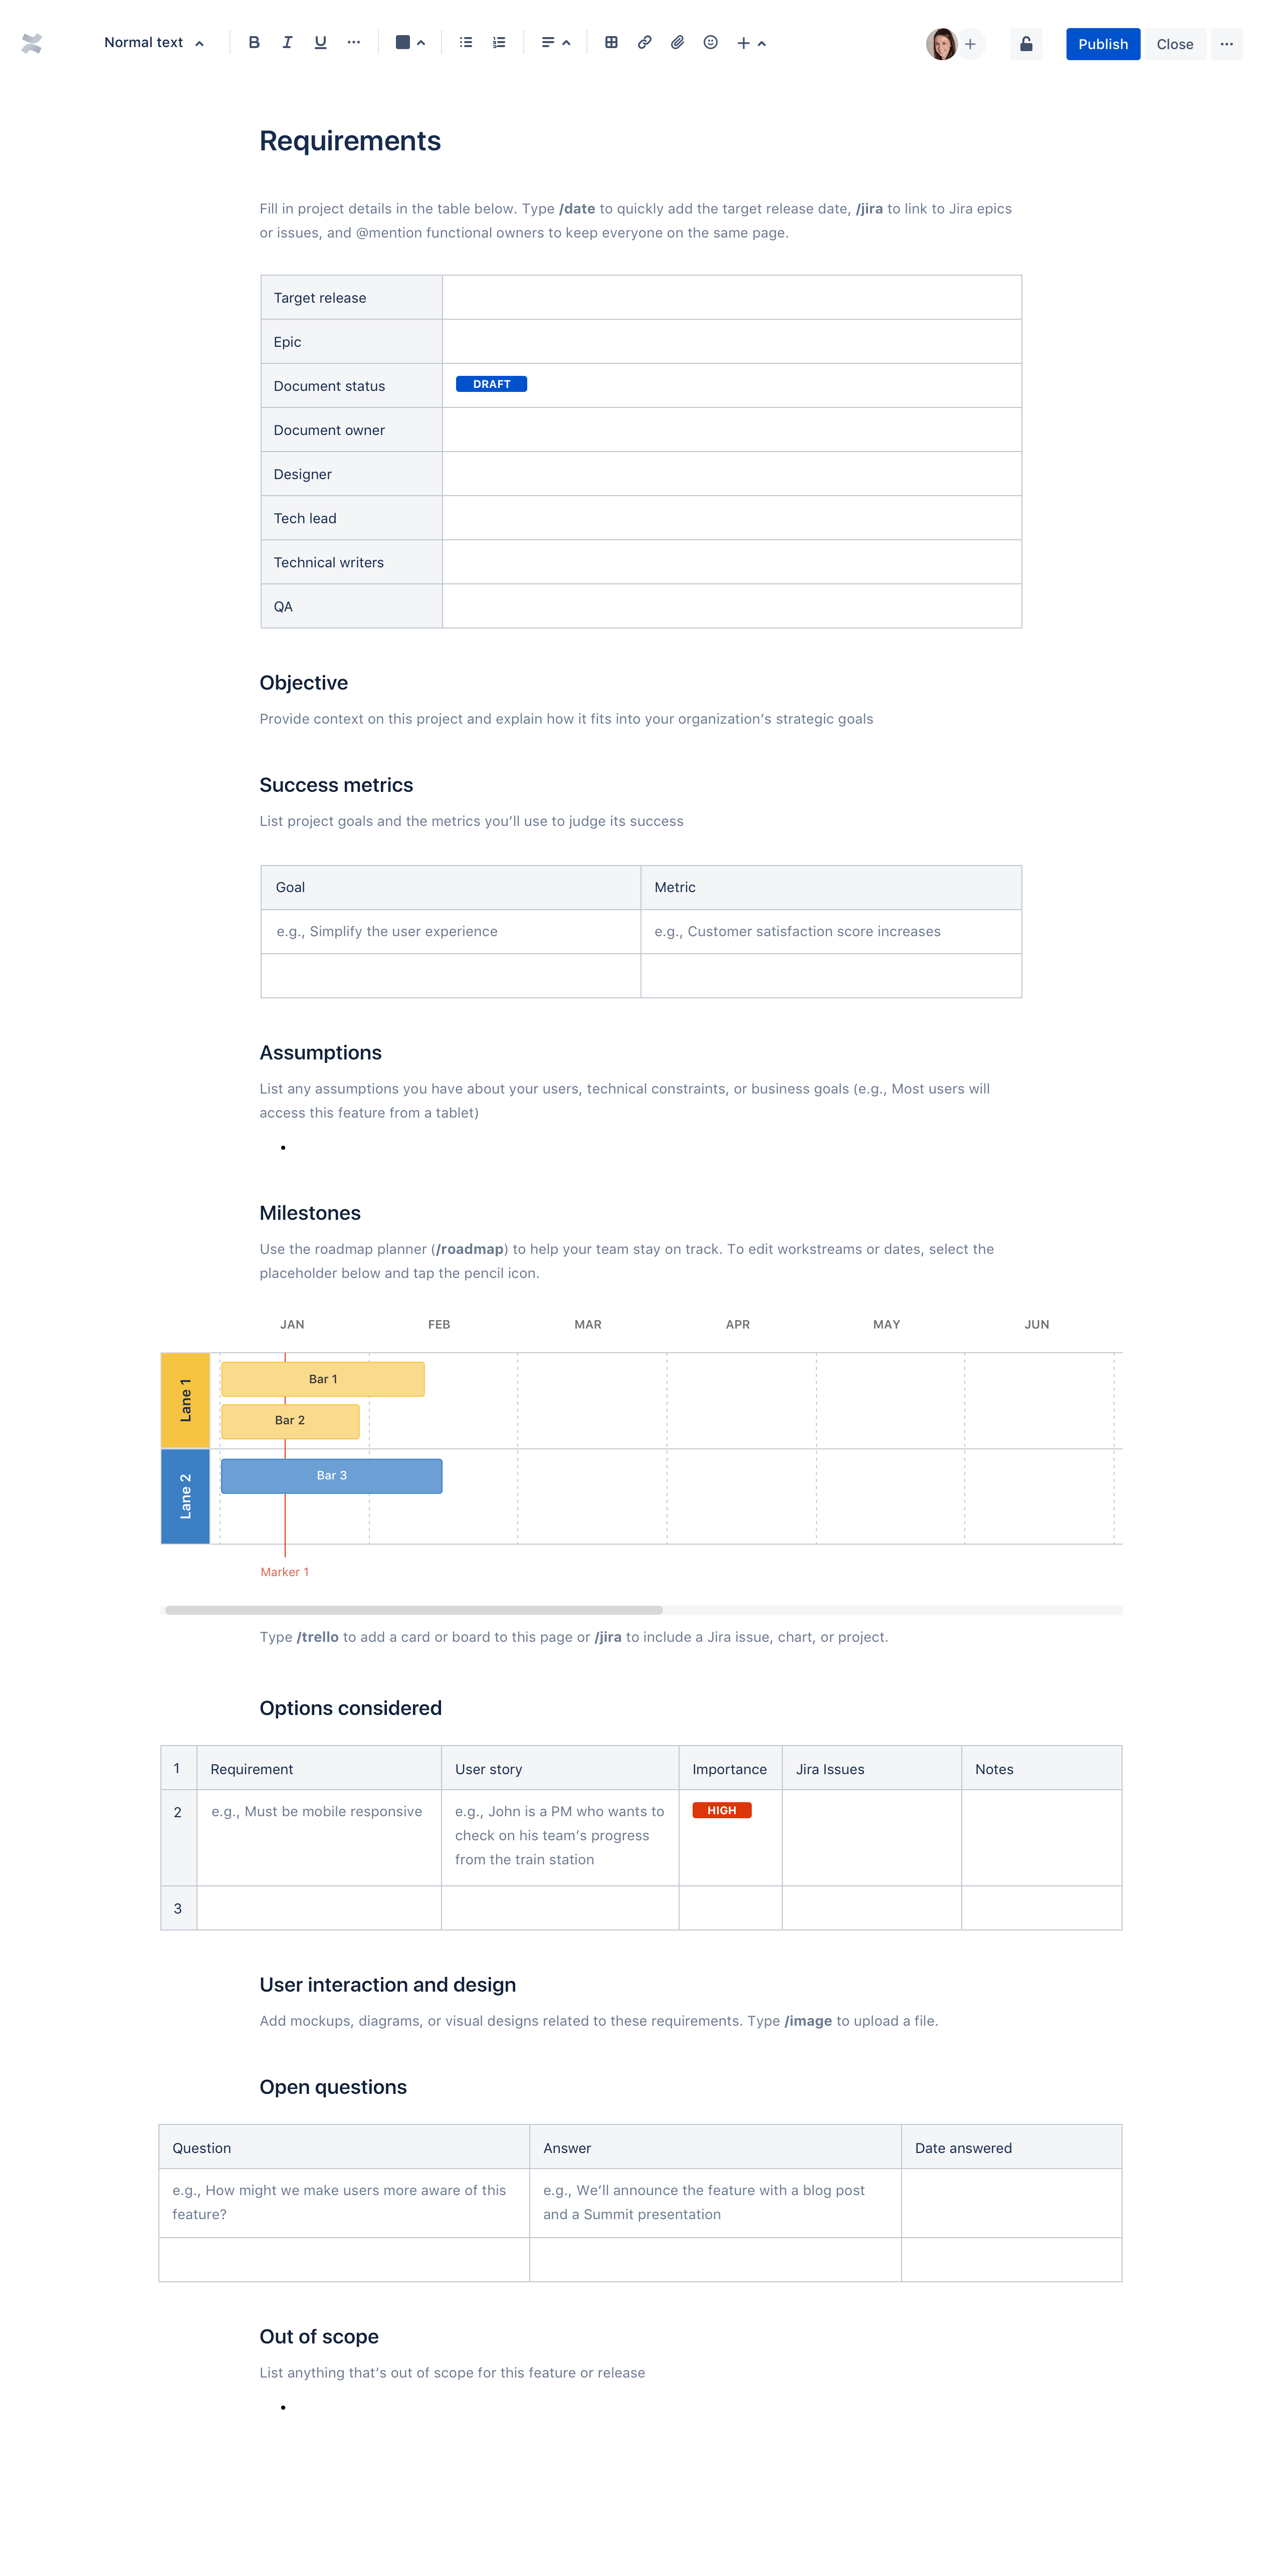Click the Importance column header
1283x2576 pixels.
click(730, 1769)
